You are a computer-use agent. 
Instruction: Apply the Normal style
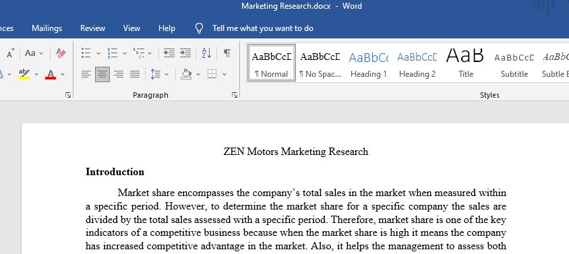272,63
